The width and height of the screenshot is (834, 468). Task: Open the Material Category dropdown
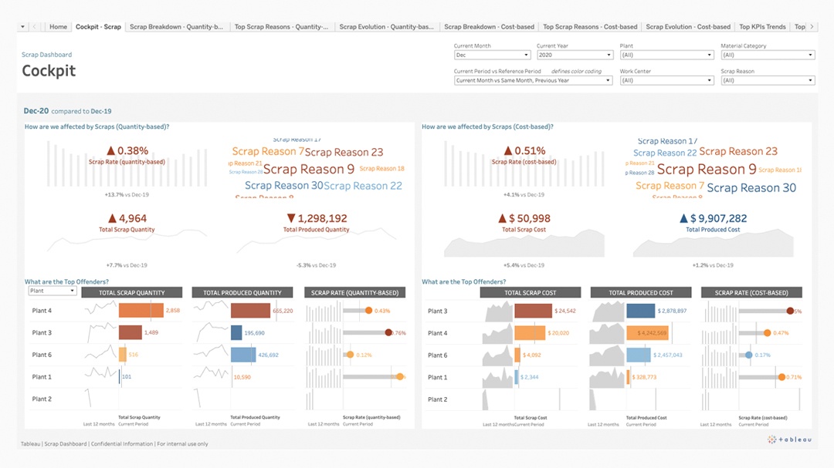768,55
